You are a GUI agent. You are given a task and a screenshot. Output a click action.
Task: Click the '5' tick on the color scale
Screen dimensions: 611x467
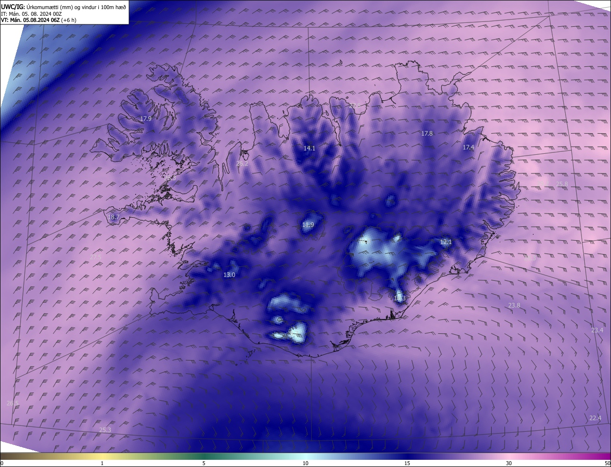(204, 464)
